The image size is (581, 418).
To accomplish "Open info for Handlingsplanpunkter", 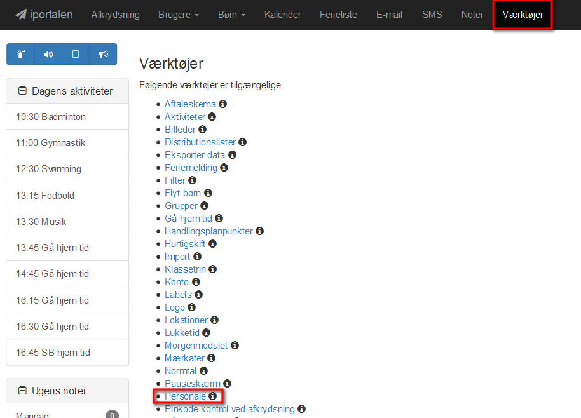I will [x=260, y=231].
